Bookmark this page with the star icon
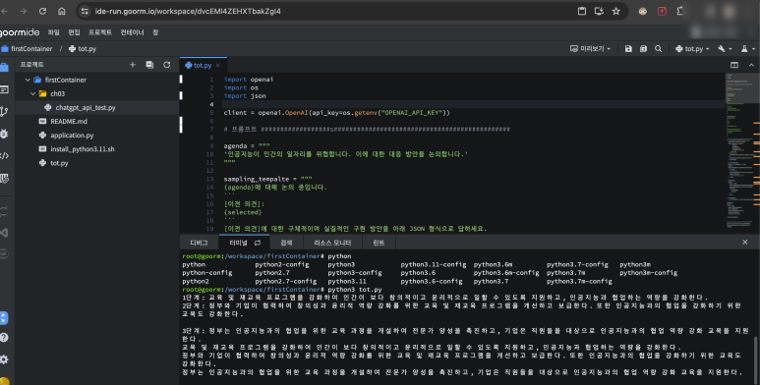The width and height of the screenshot is (760, 385). (616, 11)
